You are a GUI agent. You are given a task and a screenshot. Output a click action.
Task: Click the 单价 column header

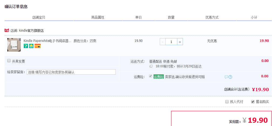(x=138, y=17)
